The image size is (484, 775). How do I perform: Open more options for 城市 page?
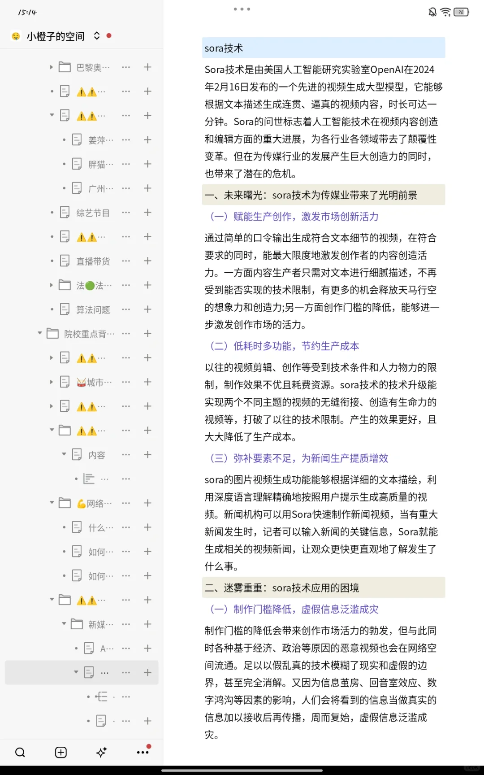pos(126,382)
